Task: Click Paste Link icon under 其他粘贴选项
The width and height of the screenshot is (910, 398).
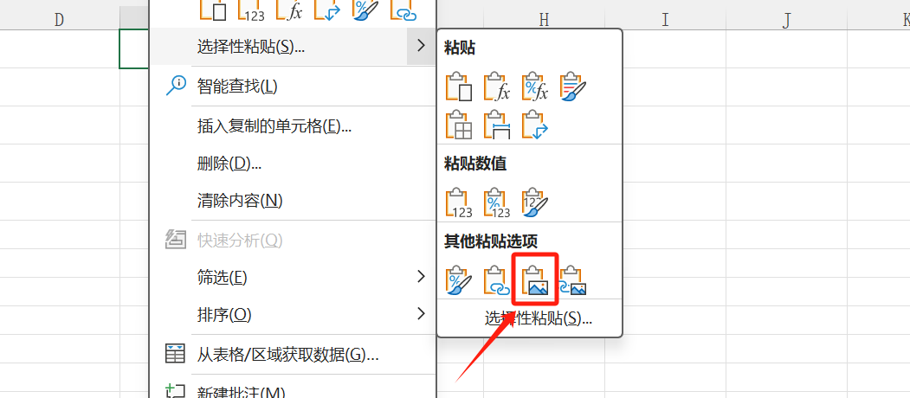Action: (497, 280)
